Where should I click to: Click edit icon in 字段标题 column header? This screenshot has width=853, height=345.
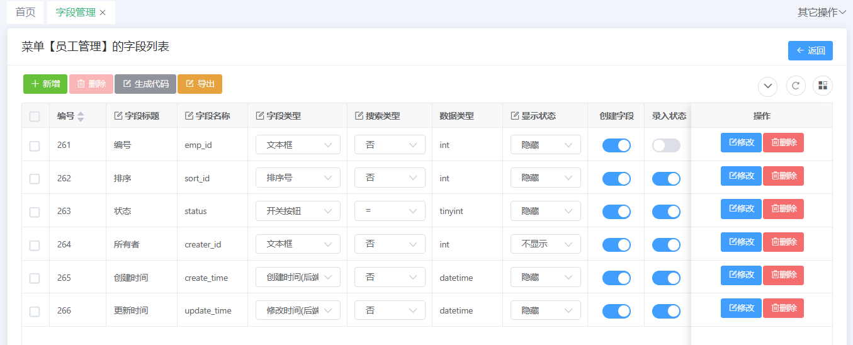118,116
